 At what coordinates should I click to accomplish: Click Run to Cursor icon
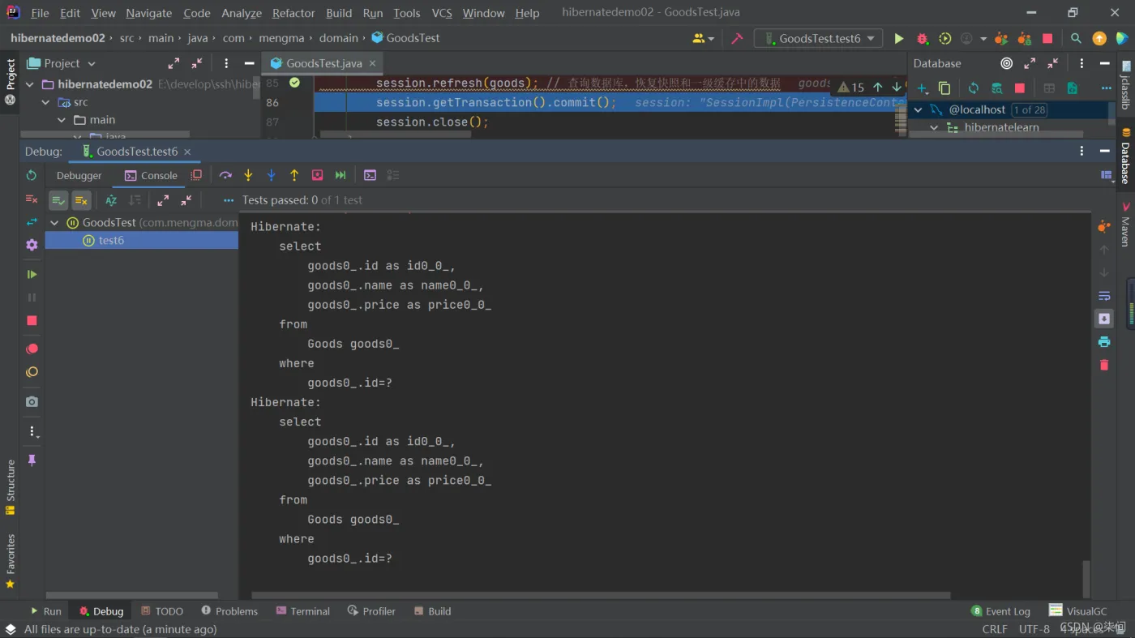coord(340,175)
